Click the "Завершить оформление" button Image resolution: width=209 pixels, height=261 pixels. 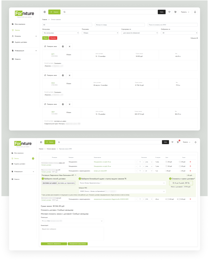pyautogui.click(x=54, y=244)
